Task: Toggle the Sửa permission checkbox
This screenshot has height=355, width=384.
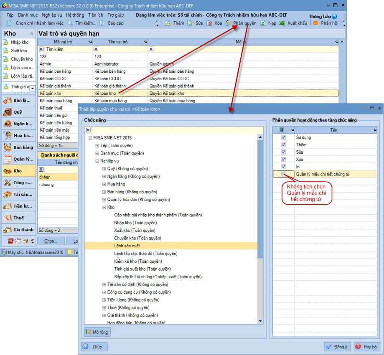Action: point(283,152)
